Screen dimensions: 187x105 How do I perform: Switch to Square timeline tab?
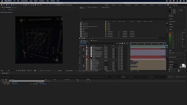(95, 41)
